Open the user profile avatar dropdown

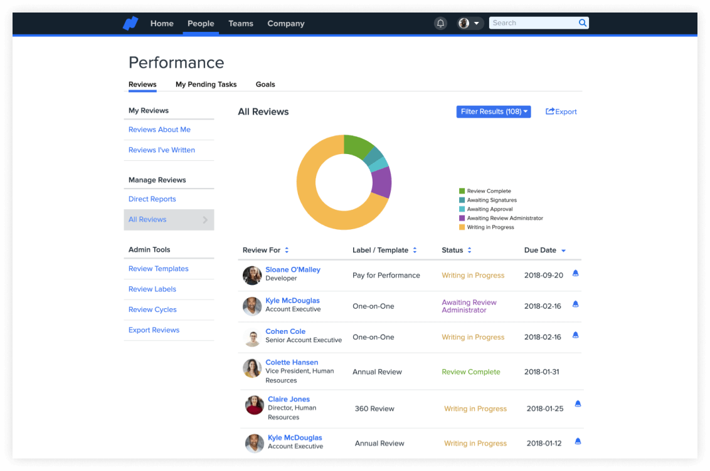click(x=470, y=23)
